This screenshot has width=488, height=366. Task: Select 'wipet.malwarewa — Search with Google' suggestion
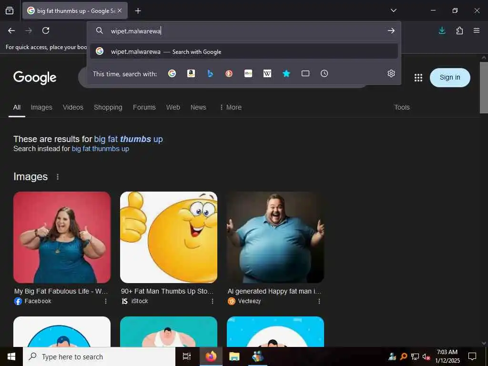[x=244, y=51]
